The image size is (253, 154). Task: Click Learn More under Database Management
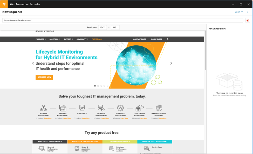105,118
